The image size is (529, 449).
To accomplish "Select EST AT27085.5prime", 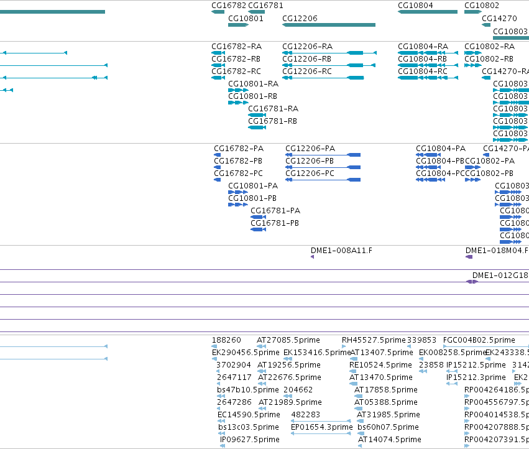I will click(288, 340).
